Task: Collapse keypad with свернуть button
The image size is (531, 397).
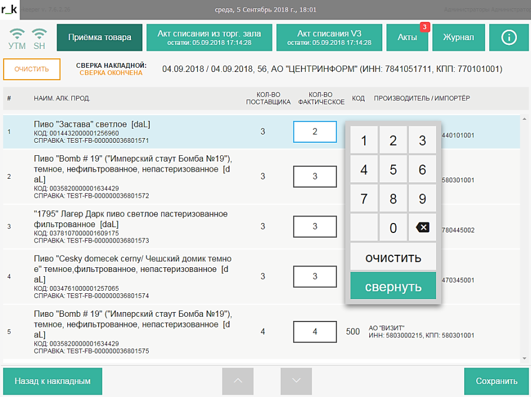Action: click(393, 287)
